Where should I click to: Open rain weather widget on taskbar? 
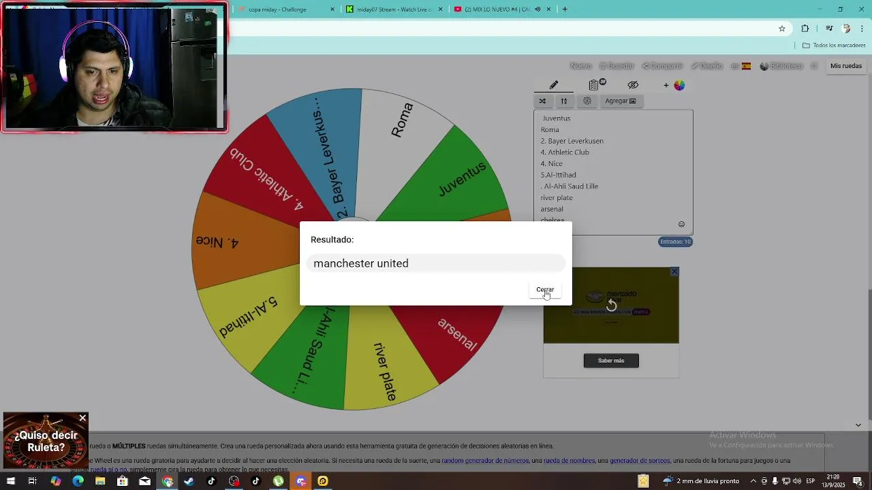[x=701, y=481]
